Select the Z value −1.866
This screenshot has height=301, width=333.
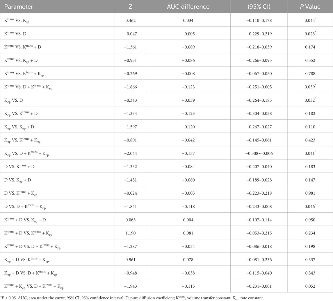point(131,87)
